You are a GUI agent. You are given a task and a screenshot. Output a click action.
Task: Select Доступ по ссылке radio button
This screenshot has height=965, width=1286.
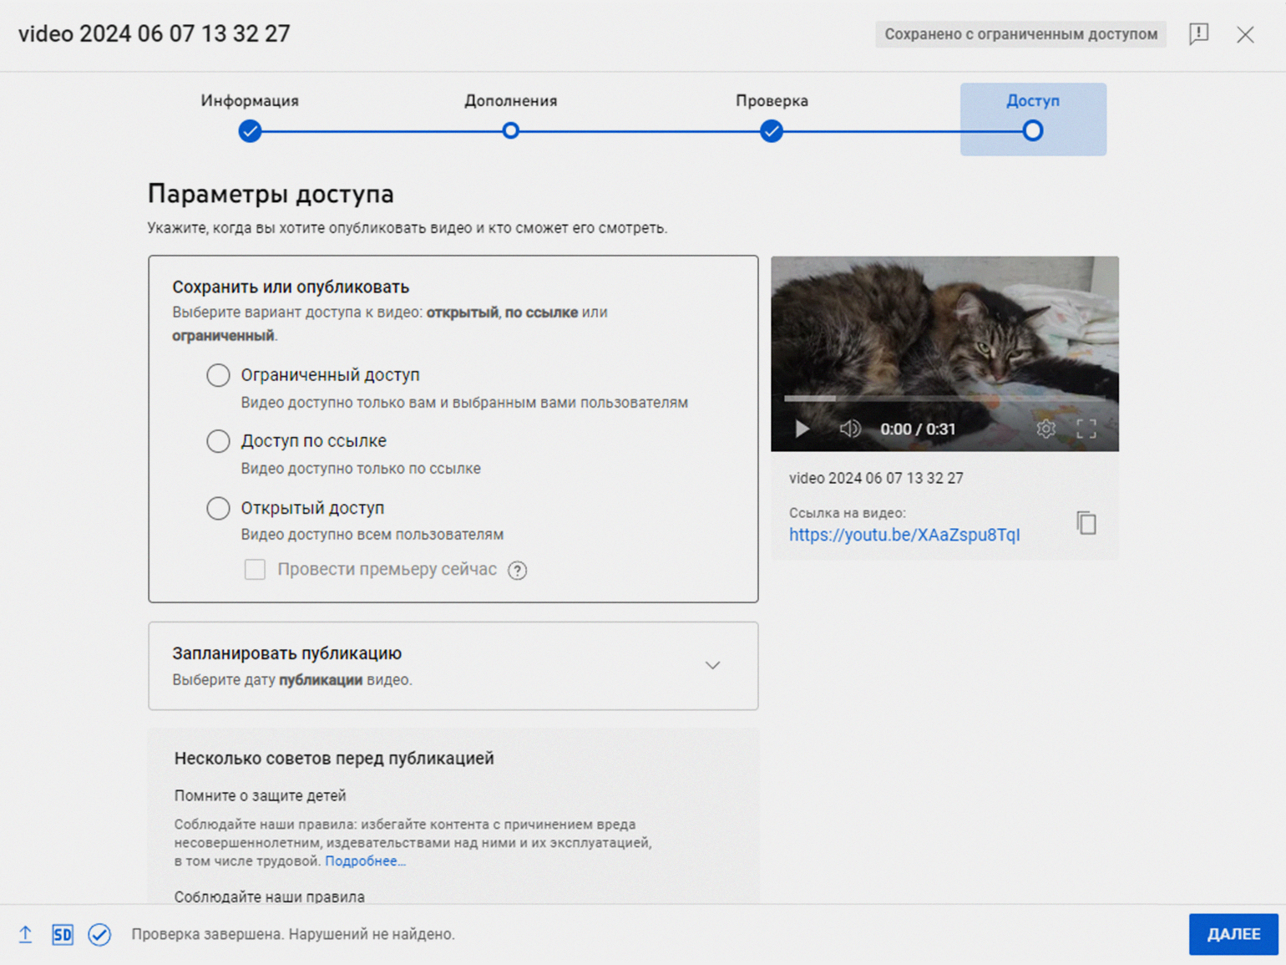point(218,441)
